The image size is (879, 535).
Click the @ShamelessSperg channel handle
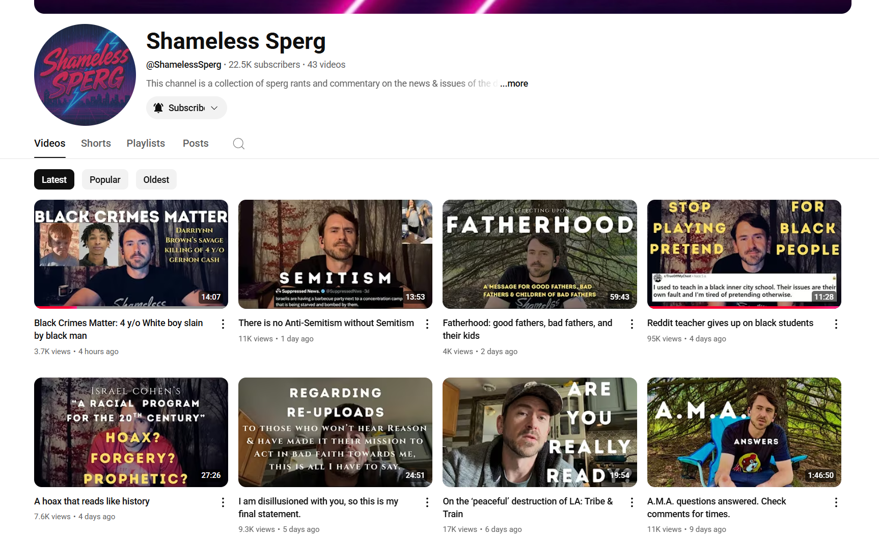pos(184,65)
